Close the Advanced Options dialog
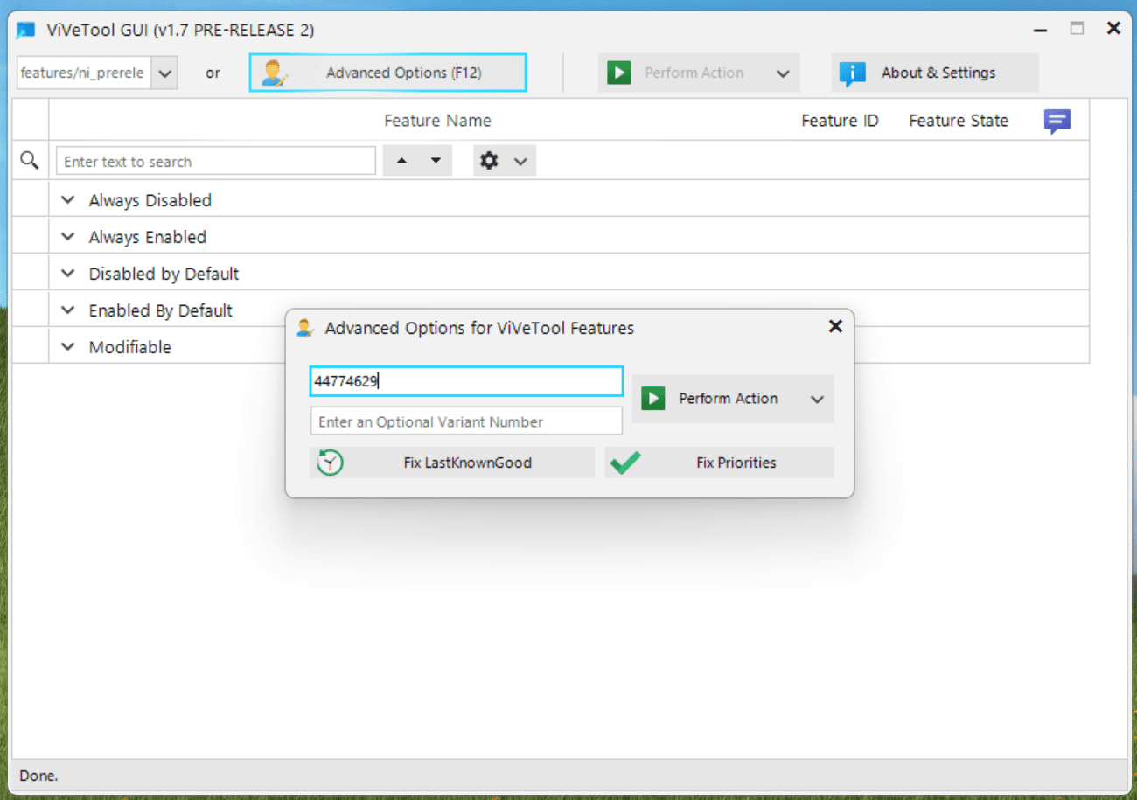This screenshot has height=800, width=1137. 835,326
